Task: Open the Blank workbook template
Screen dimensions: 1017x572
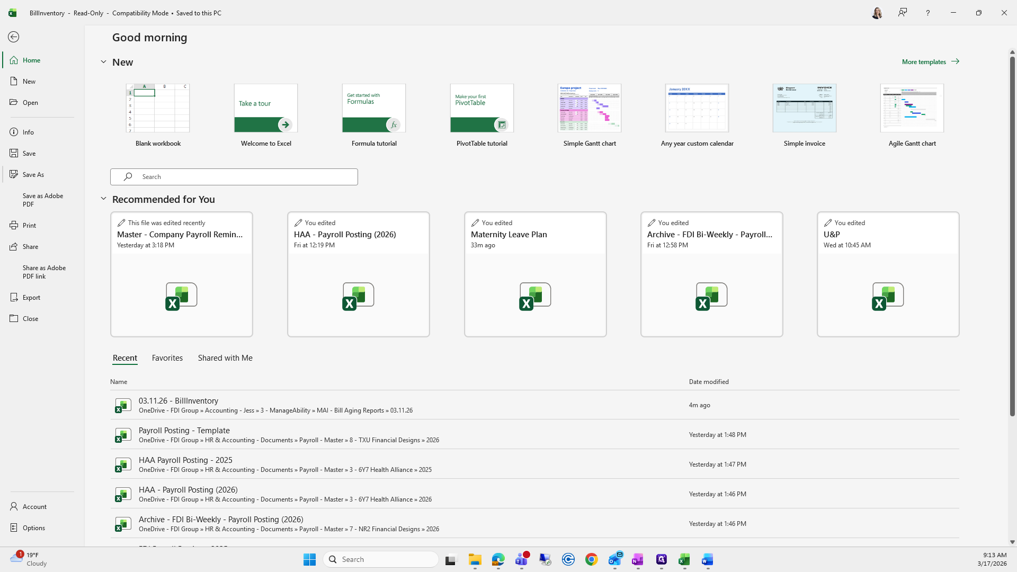Action: tap(157, 108)
